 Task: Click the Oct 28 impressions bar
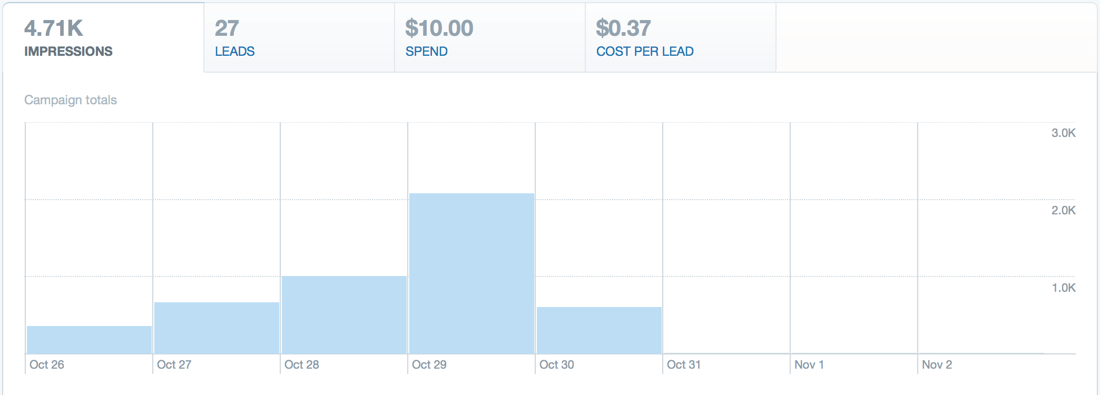coord(344,315)
